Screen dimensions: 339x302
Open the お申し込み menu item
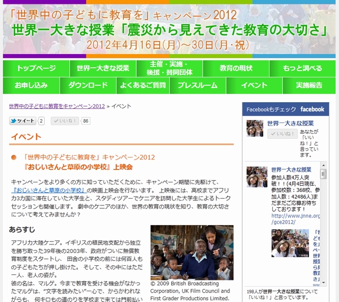point(31,86)
